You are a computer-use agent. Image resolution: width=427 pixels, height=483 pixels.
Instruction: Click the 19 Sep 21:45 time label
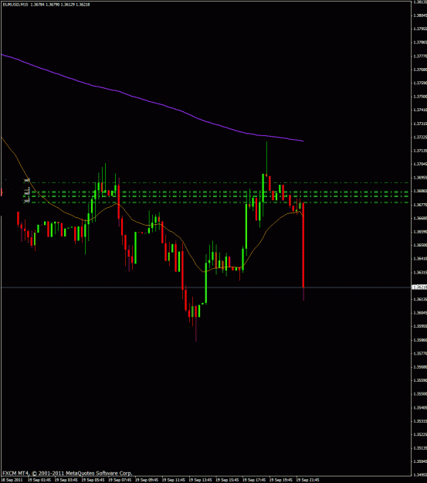point(307,480)
